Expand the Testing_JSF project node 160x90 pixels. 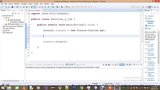tap(2, 33)
